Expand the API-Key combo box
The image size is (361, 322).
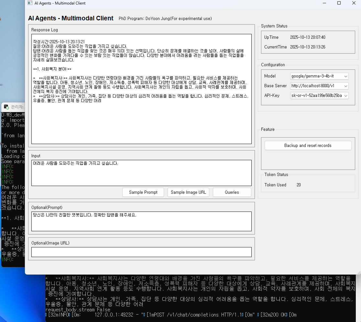(346, 96)
